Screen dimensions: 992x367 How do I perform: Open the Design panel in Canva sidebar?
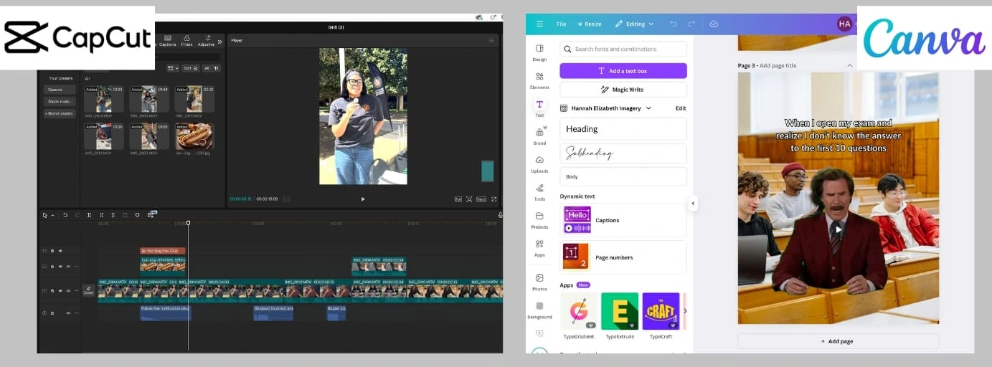pyautogui.click(x=539, y=52)
